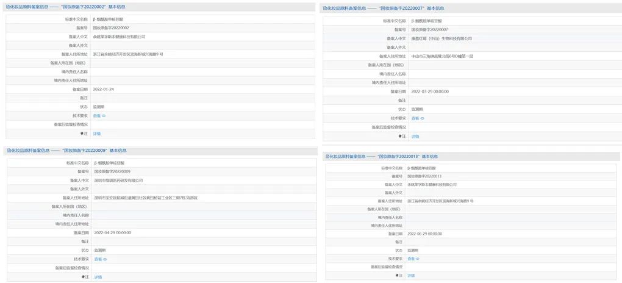Open 查看 technical requirements for record 20220002
The height and width of the screenshot is (283, 622).
pyautogui.click(x=96, y=115)
